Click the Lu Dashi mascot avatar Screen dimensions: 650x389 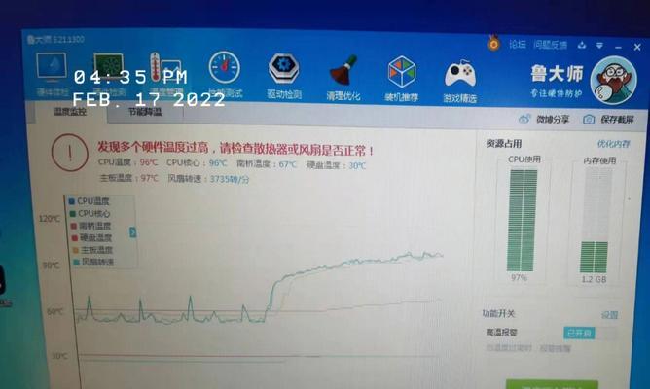point(614,81)
